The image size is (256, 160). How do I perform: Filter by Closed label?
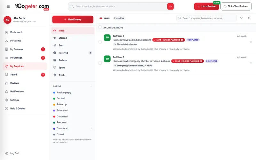pos(73,134)
